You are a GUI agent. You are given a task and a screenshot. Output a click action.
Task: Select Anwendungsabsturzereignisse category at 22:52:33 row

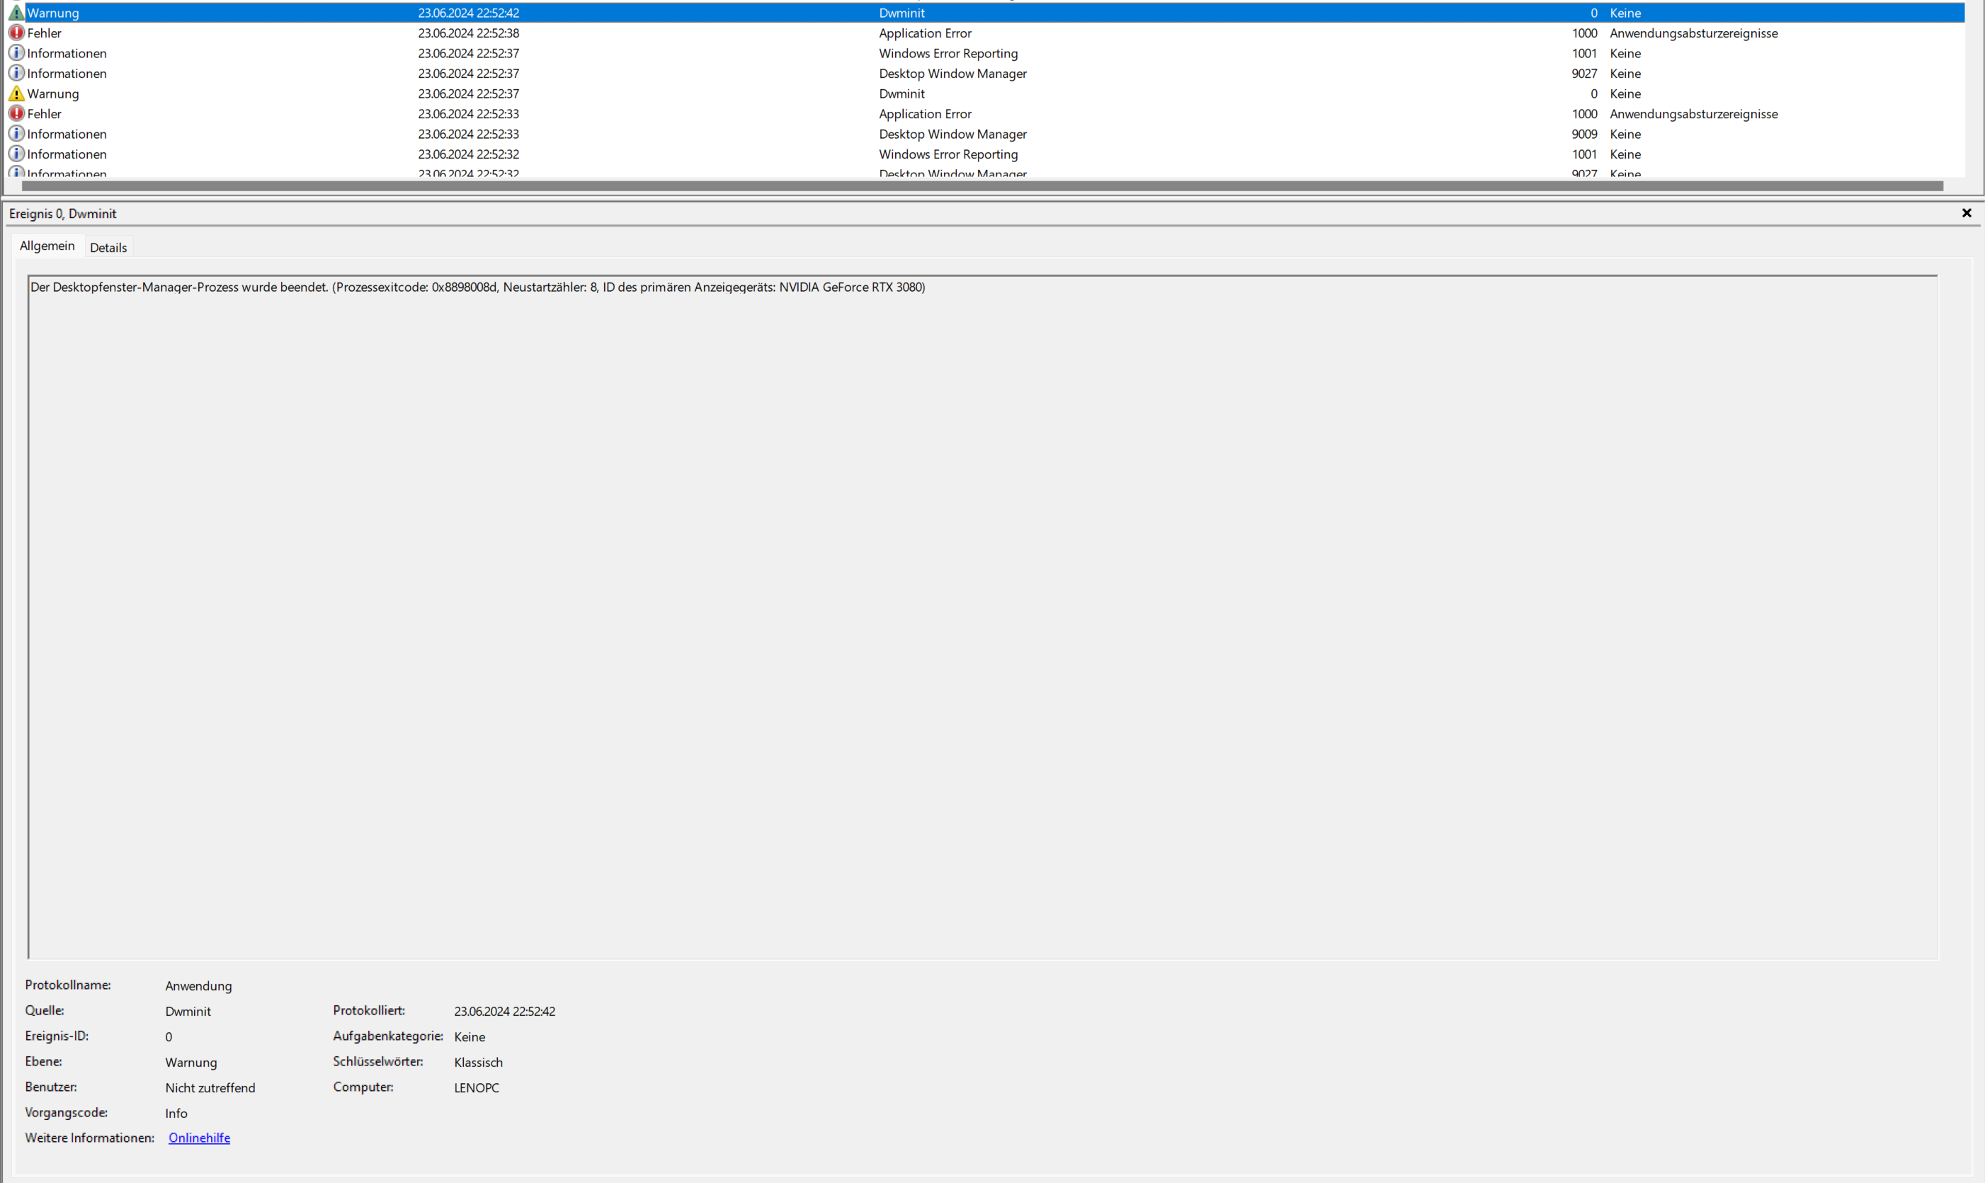1693,113
